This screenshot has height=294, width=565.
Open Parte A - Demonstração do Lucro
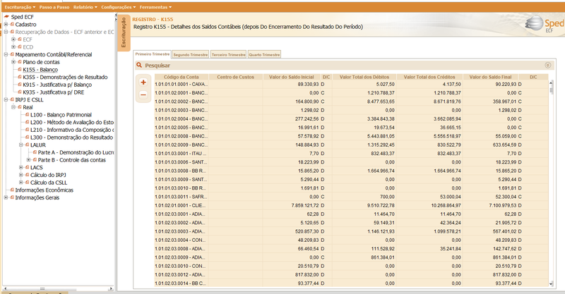pos(76,152)
